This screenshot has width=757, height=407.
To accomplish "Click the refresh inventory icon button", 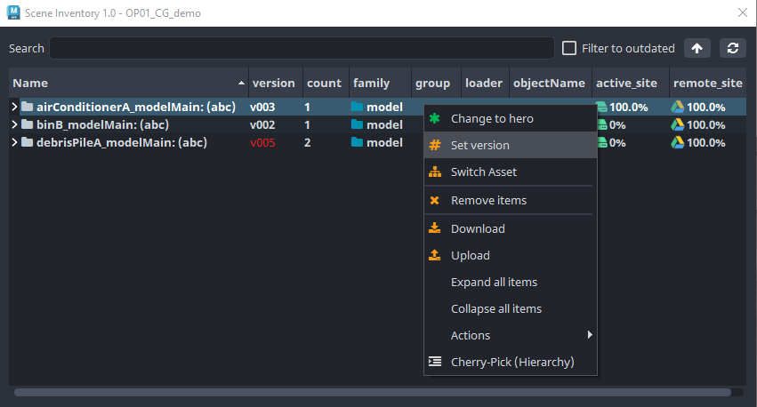I will (732, 48).
